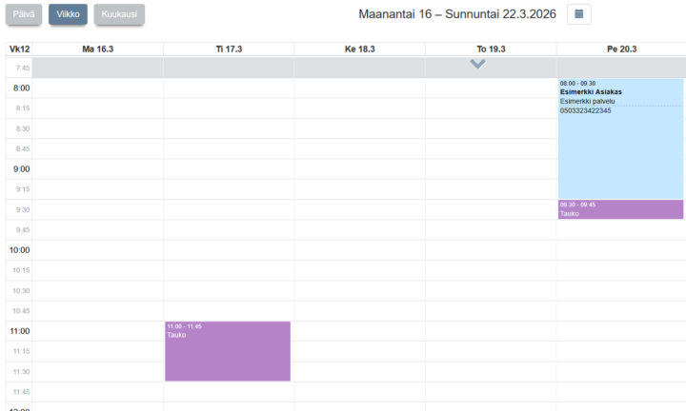Image resolution: width=686 pixels, height=411 pixels.
Task: Open Friday's 09.30 Tauko break block
Action: tap(620, 209)
